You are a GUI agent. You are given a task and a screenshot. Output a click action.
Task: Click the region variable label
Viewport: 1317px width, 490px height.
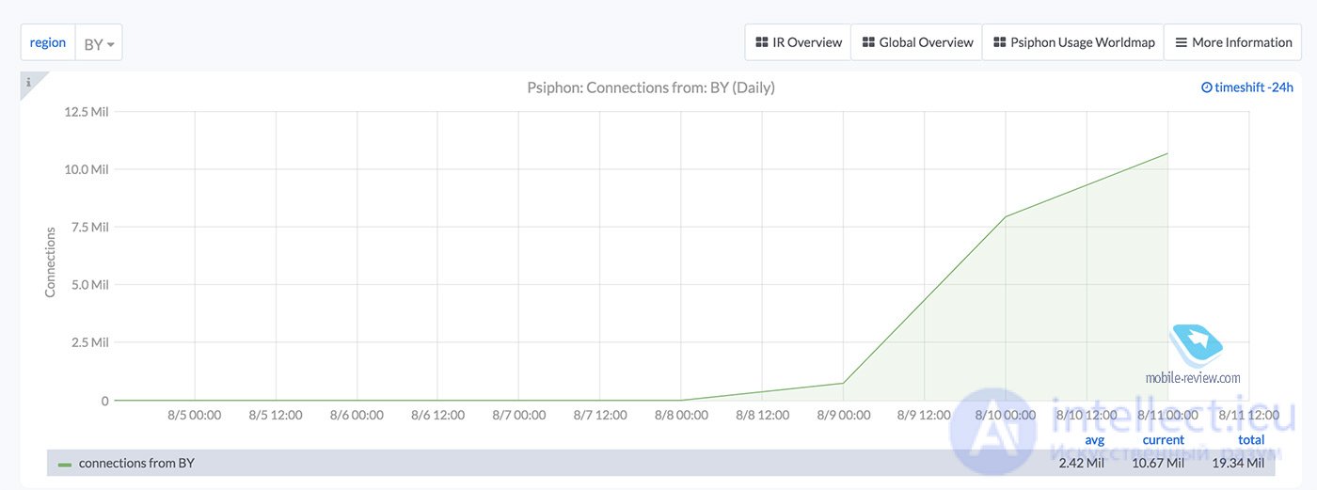48,43
